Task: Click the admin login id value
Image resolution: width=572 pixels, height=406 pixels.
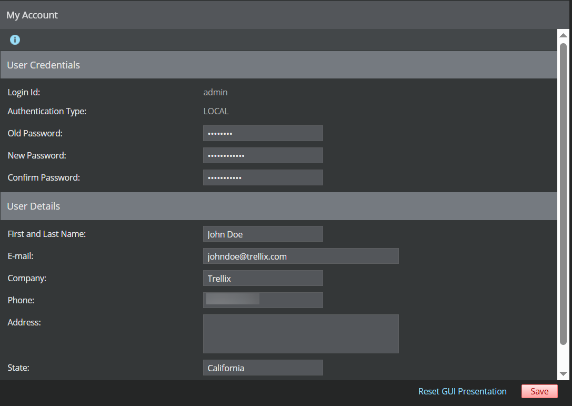Action: [x=216, y=92]
